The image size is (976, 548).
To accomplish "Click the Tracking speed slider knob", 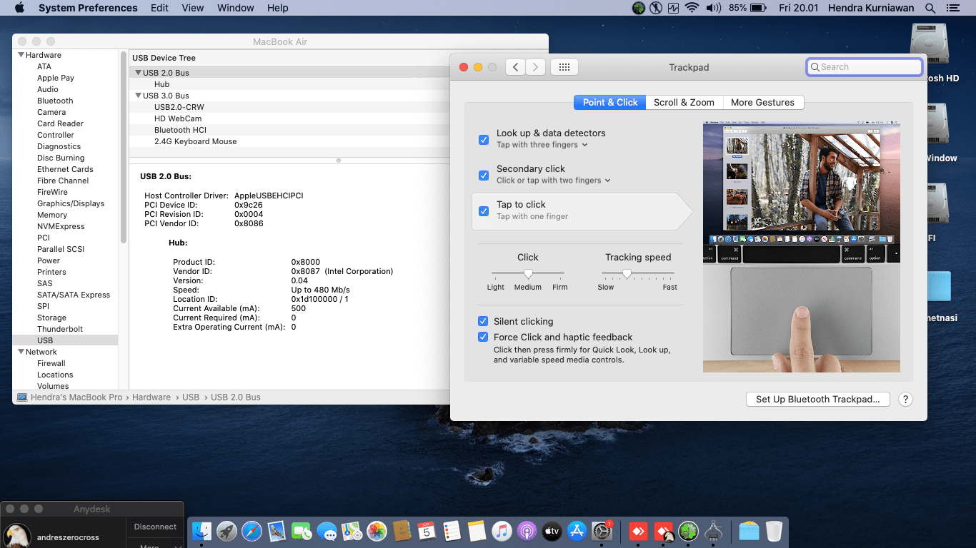I will click(x=627, y=273).
